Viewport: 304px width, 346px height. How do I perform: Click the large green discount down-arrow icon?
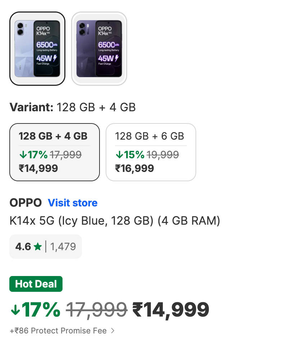pyautogui.click(x=15, y=310)
